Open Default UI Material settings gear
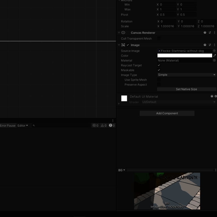Screen dimensions: 217x217 [216, 96]
